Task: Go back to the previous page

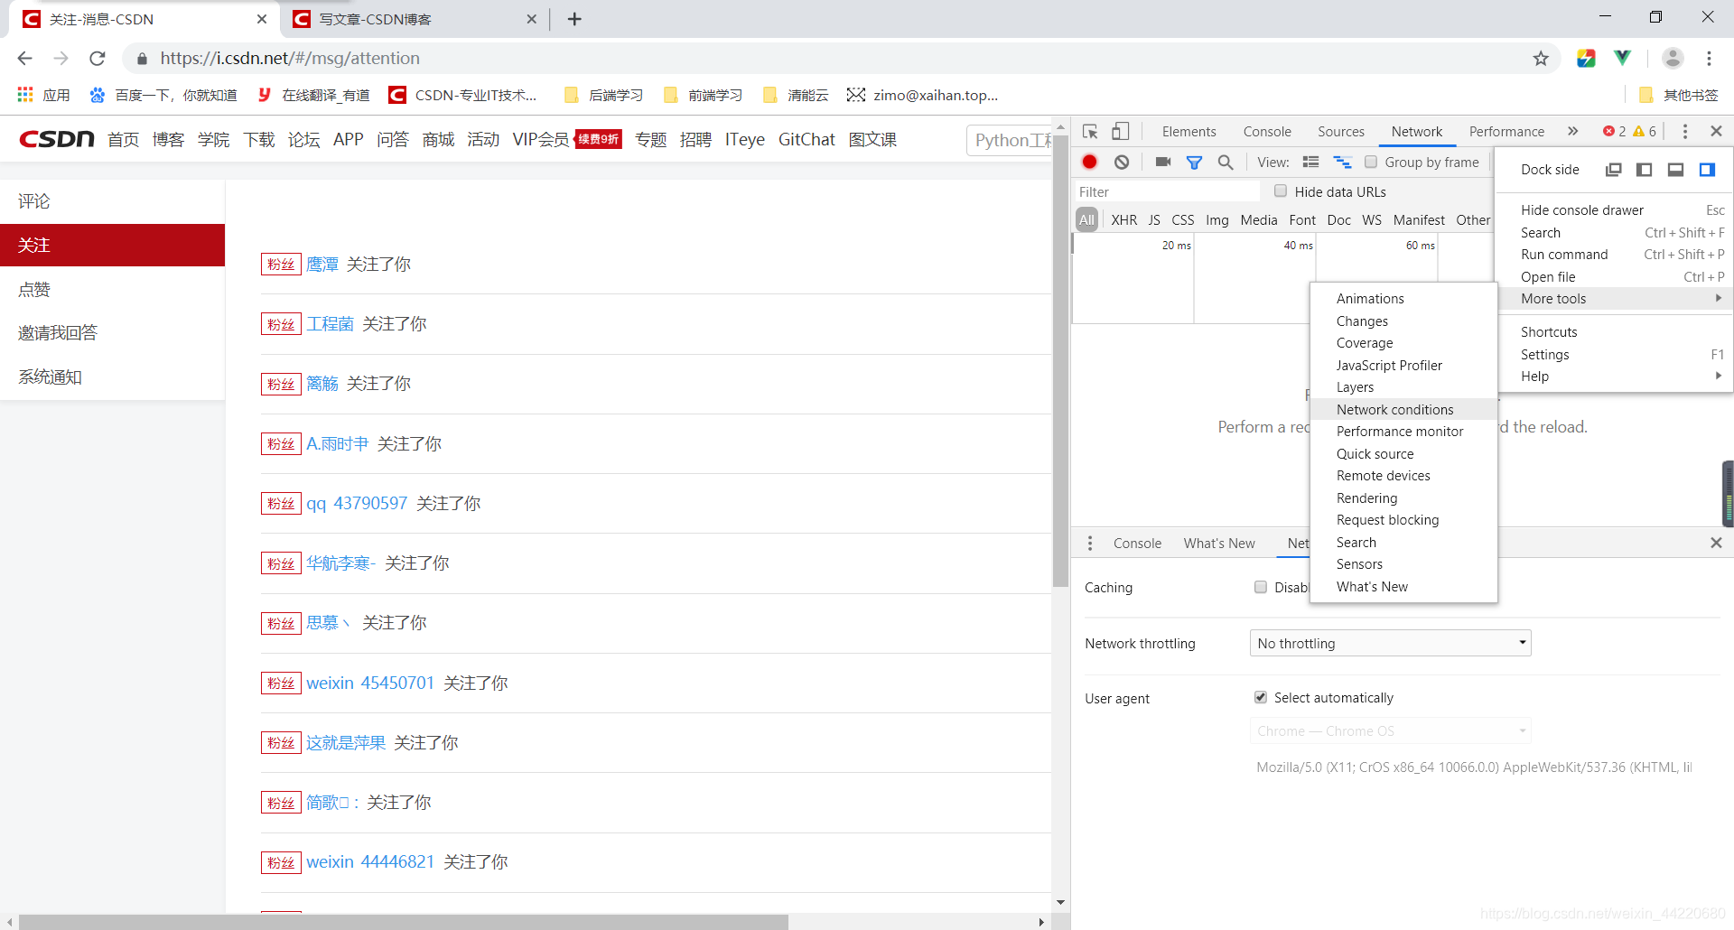Action: point(24,59)
